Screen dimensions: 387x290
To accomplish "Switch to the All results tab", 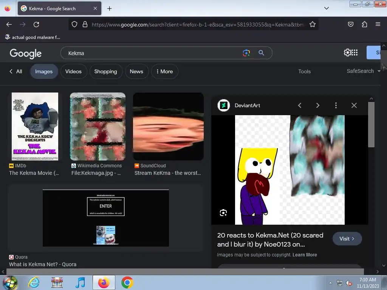I will click(16, 71).
